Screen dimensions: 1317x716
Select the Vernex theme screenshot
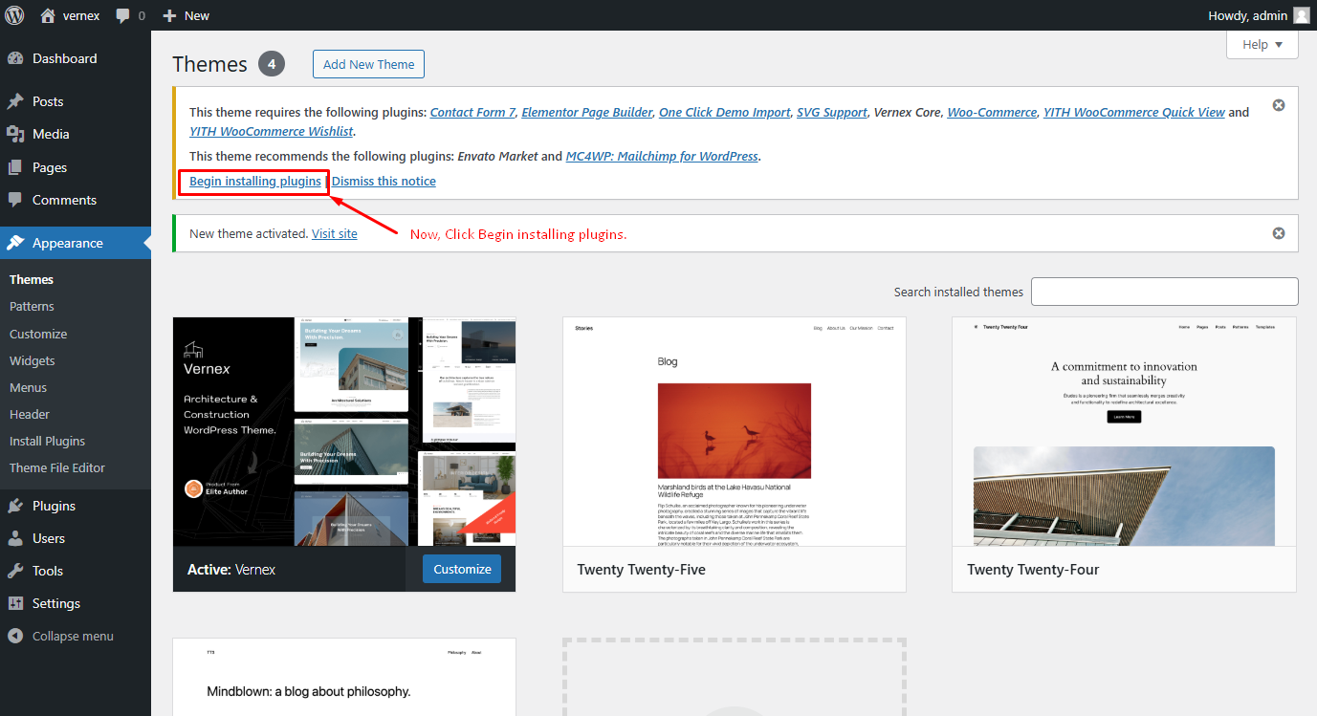(x=344, y=432)
